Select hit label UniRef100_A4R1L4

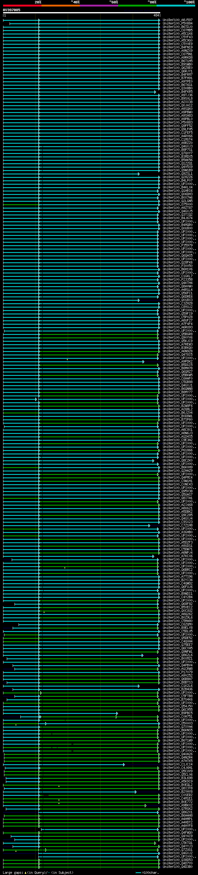point(178,290)
